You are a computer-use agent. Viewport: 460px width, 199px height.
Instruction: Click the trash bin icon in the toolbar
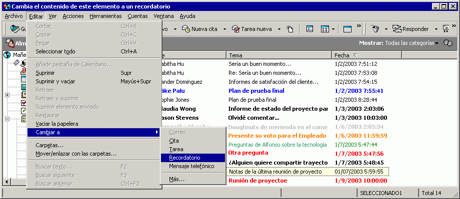coord(375,29)
